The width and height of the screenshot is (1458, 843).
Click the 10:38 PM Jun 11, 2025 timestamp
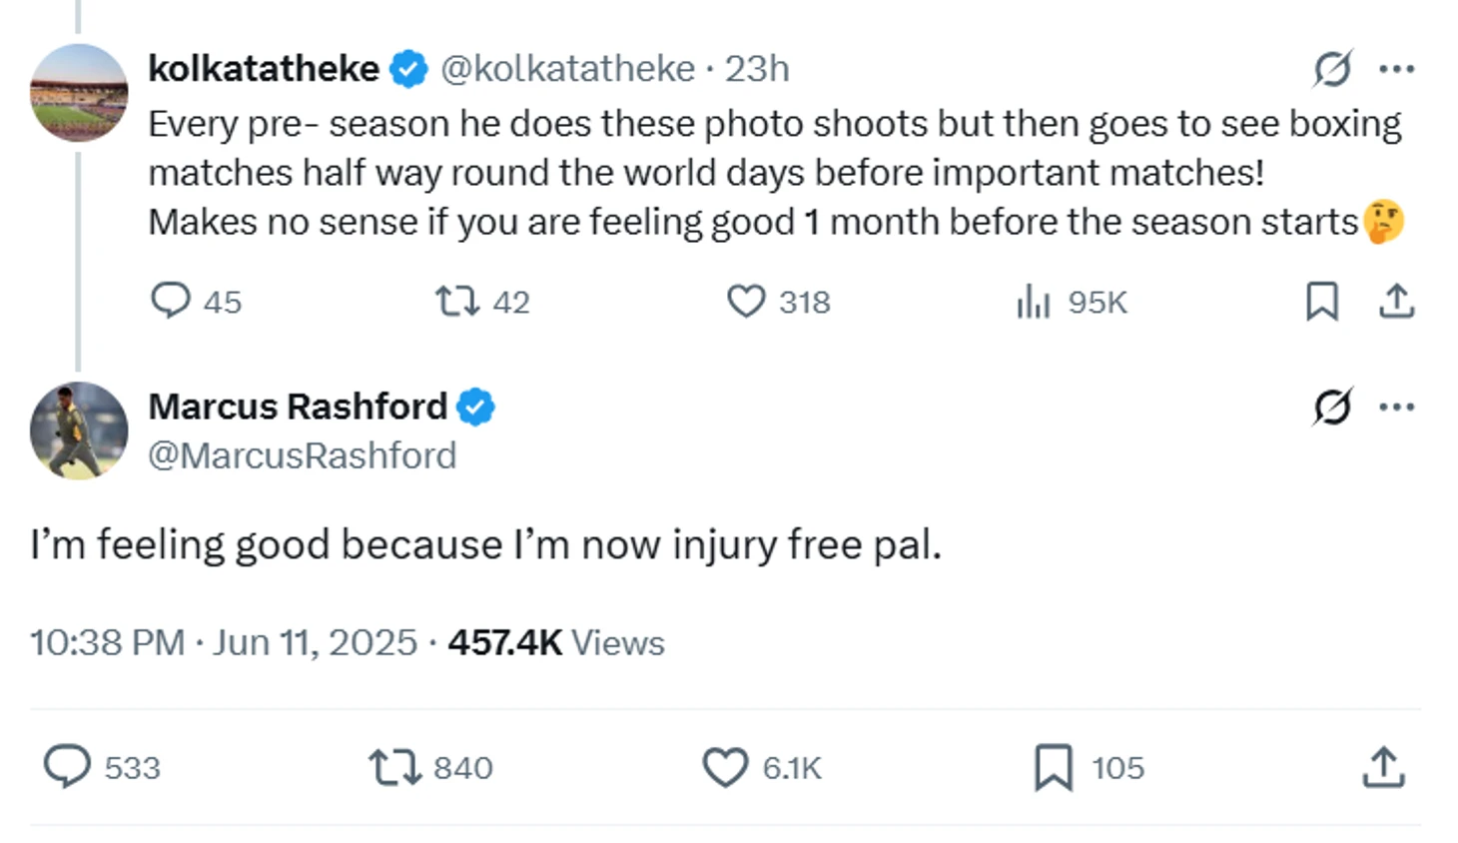coord(223,642)
